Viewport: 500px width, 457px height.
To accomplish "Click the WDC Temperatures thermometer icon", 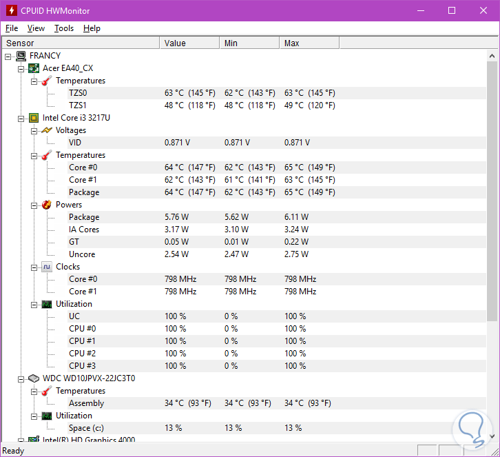I will coord(47,391).
